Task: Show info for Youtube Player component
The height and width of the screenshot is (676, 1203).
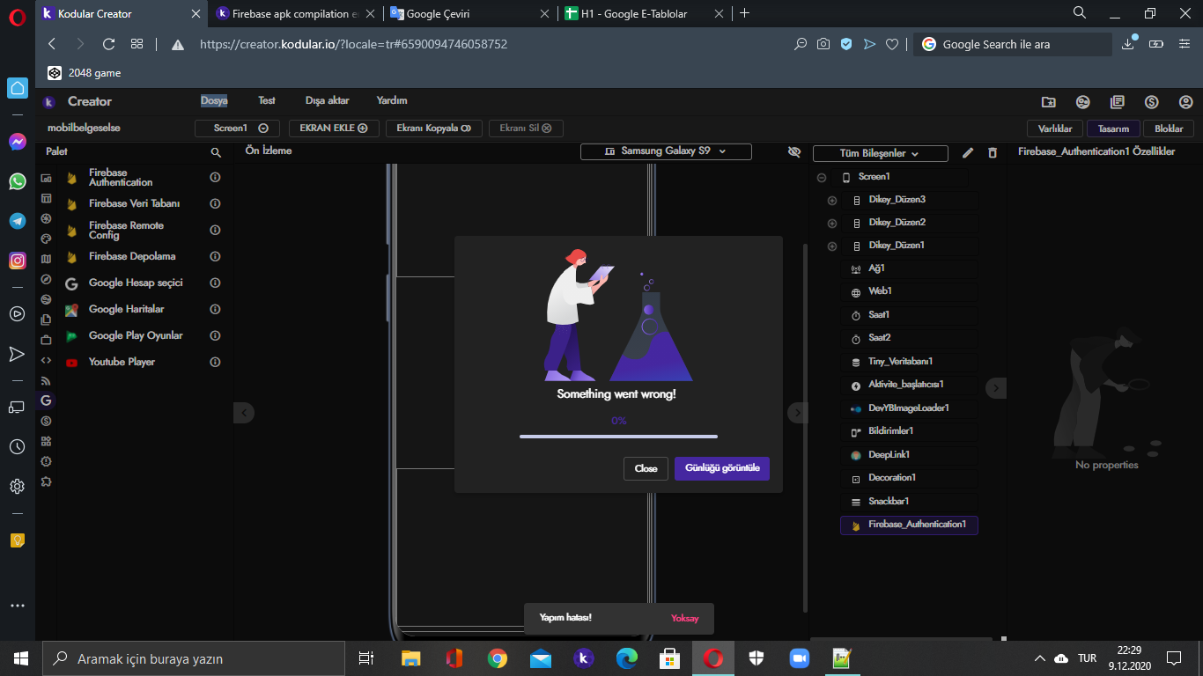Action: pyautogui.click(x=215, y=362)
